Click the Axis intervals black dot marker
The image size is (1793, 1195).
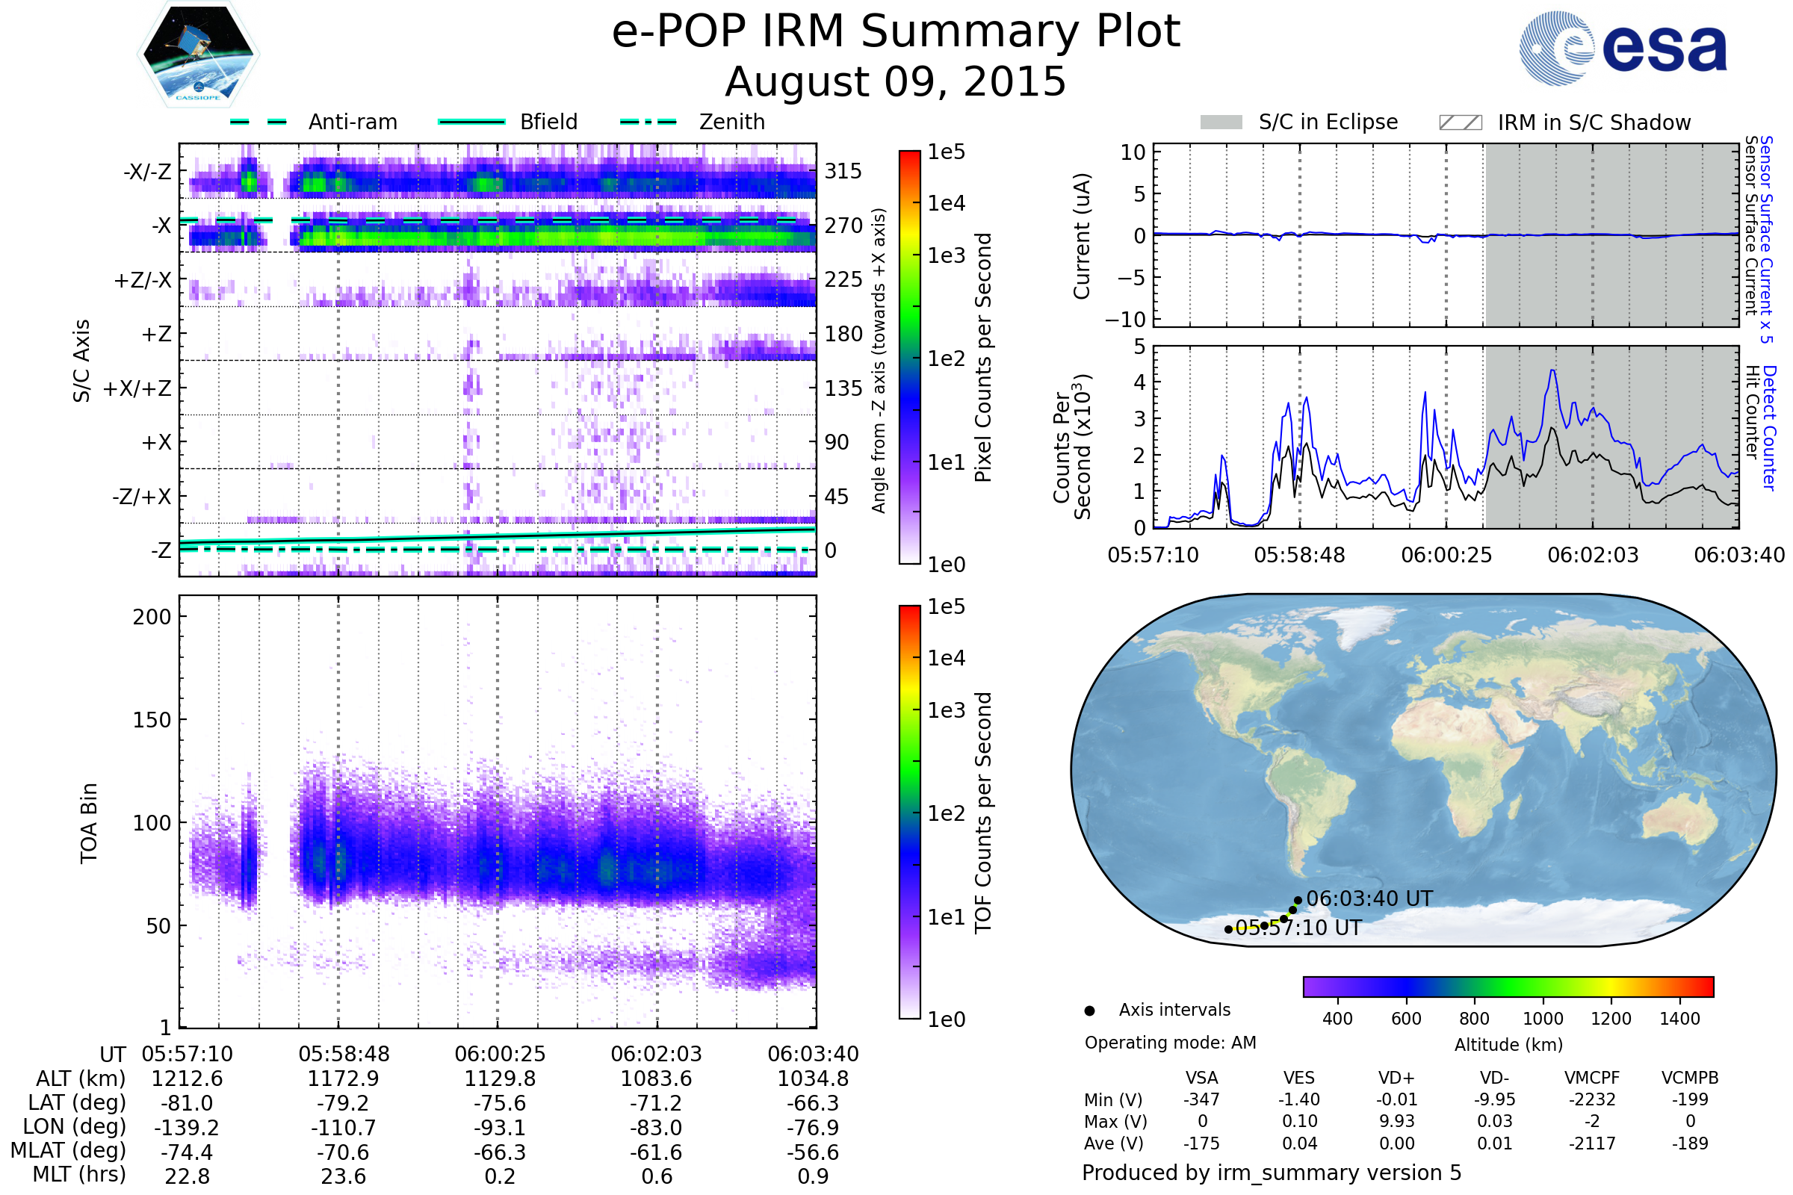point(1089,1011)
